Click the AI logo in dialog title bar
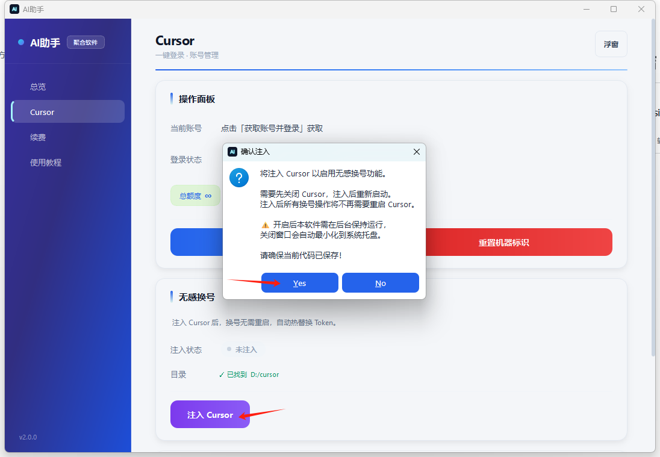Image resolution: width=660 pixels, height=457 pixels. pyautogui.click(x=232, y=152)
